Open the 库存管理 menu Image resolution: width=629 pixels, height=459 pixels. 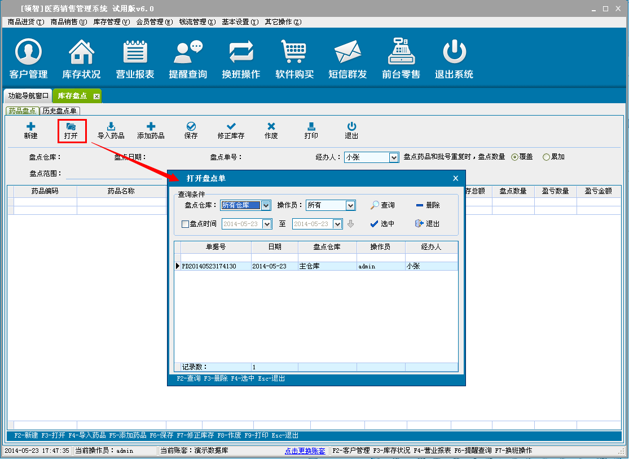pos(111,22)
